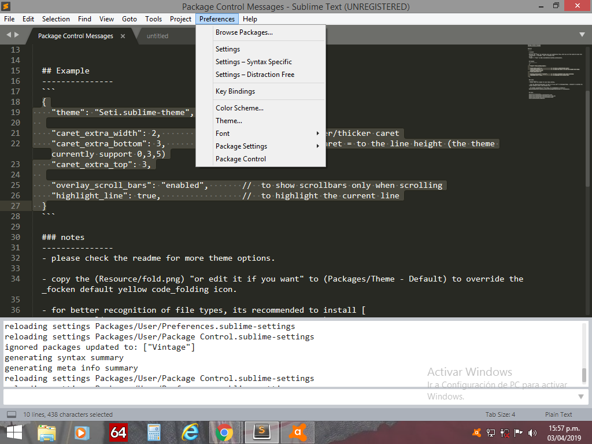
Task: Close the Package Control Messages tab
Action: tap(123, 36)
